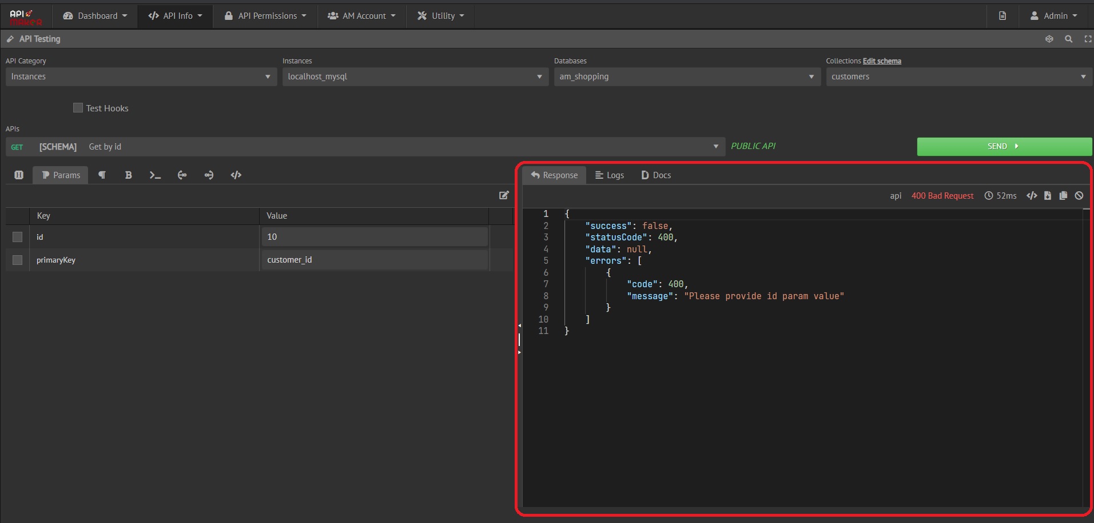Copy the response using the copy icon
Viewport: 1094px width, 523px height.
pyautogui.click(x=1063, y=196)
